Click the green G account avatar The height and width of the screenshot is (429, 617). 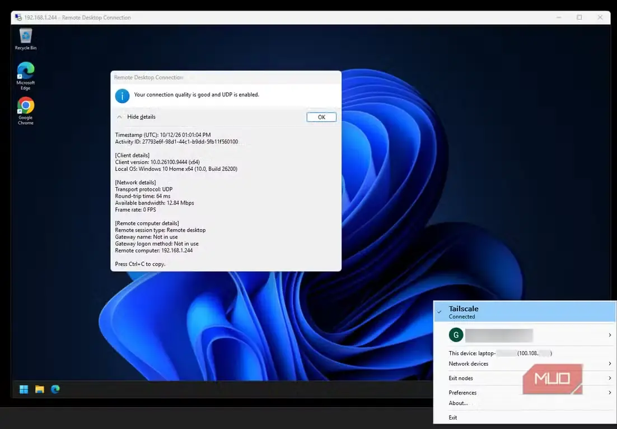(456, 335)
